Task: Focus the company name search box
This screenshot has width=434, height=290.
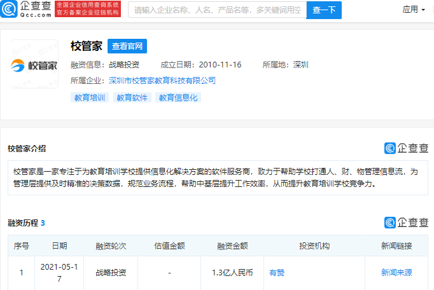Action: pos(217,10)
